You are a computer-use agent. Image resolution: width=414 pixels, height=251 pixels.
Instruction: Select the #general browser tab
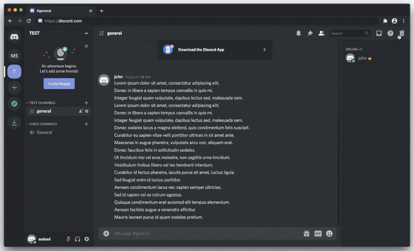[x=61, y=11]
